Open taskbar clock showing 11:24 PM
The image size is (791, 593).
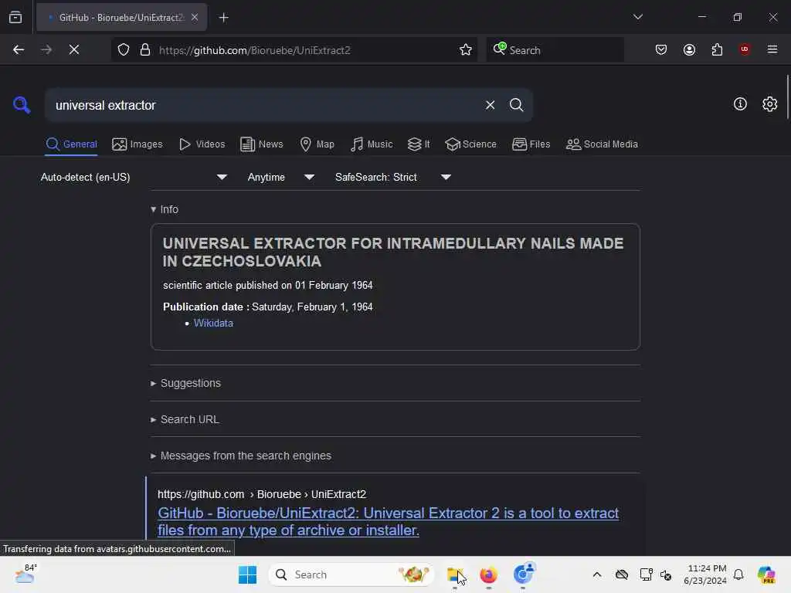pos(704,574)
